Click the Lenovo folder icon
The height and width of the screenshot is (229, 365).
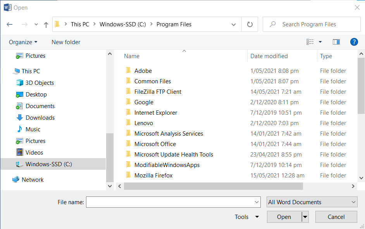coord(128,123)
